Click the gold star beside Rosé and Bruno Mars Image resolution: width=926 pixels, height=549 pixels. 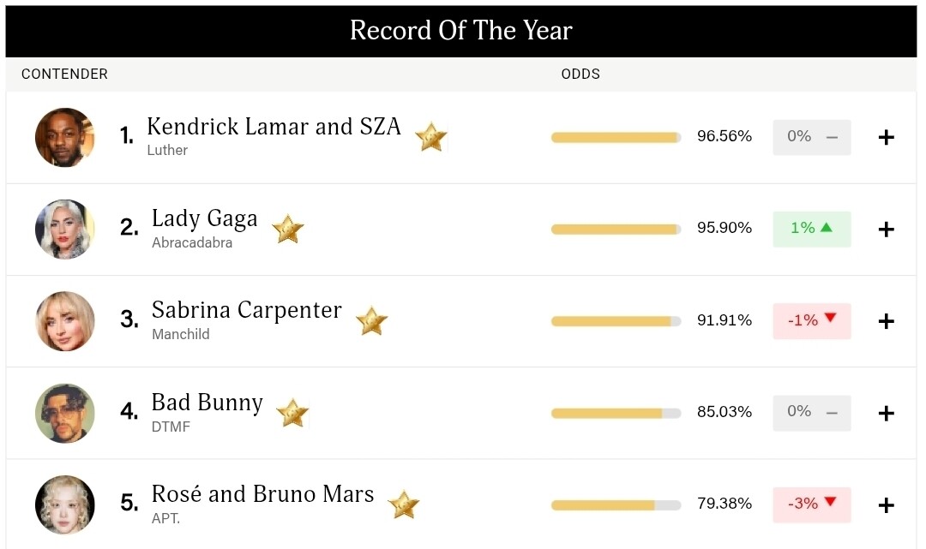pos(403,504)
